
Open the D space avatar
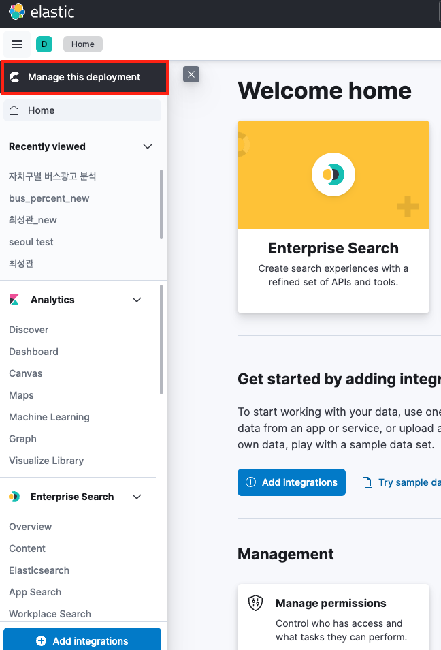[x=44, y=44]
